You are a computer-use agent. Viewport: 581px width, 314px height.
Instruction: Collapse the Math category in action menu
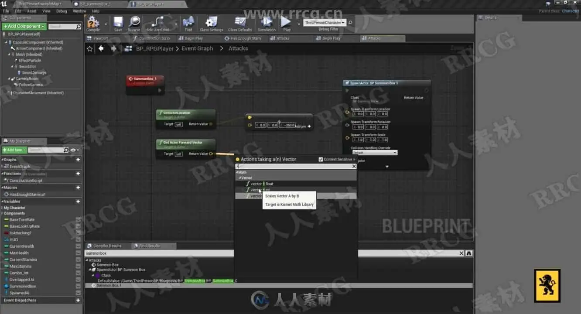pos(237,172)
